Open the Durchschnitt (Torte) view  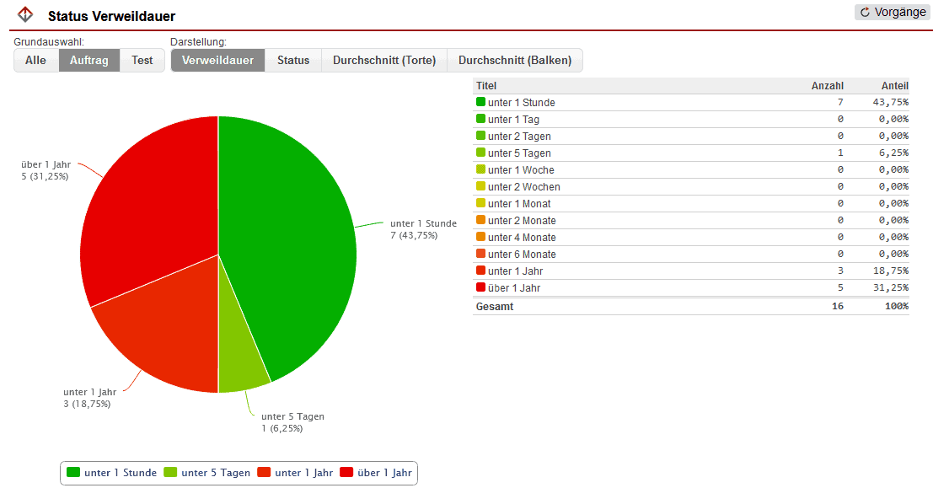384,61
